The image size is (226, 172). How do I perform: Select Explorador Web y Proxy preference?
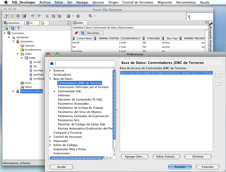tap(69, 149)
